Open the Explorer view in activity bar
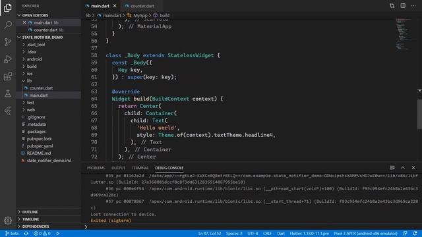 click(8, 8)
